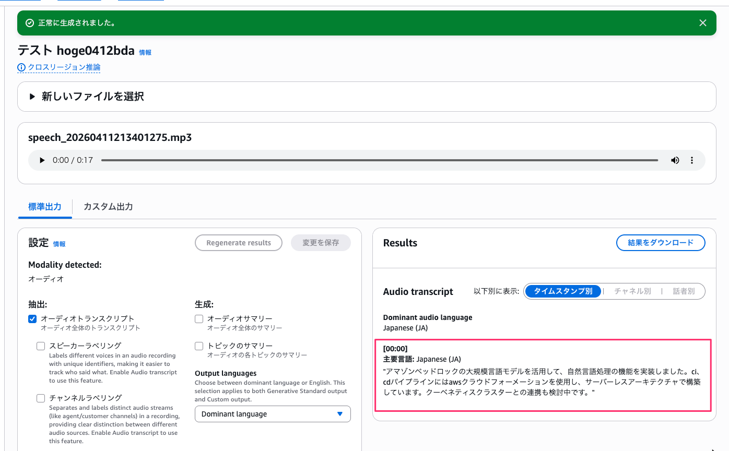Enable the チャンネルラベリング checkbox

(41, 398)
